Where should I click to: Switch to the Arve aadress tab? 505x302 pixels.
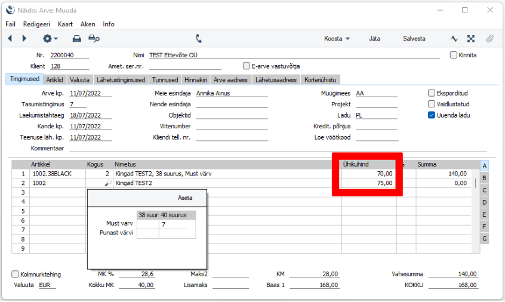230,80
